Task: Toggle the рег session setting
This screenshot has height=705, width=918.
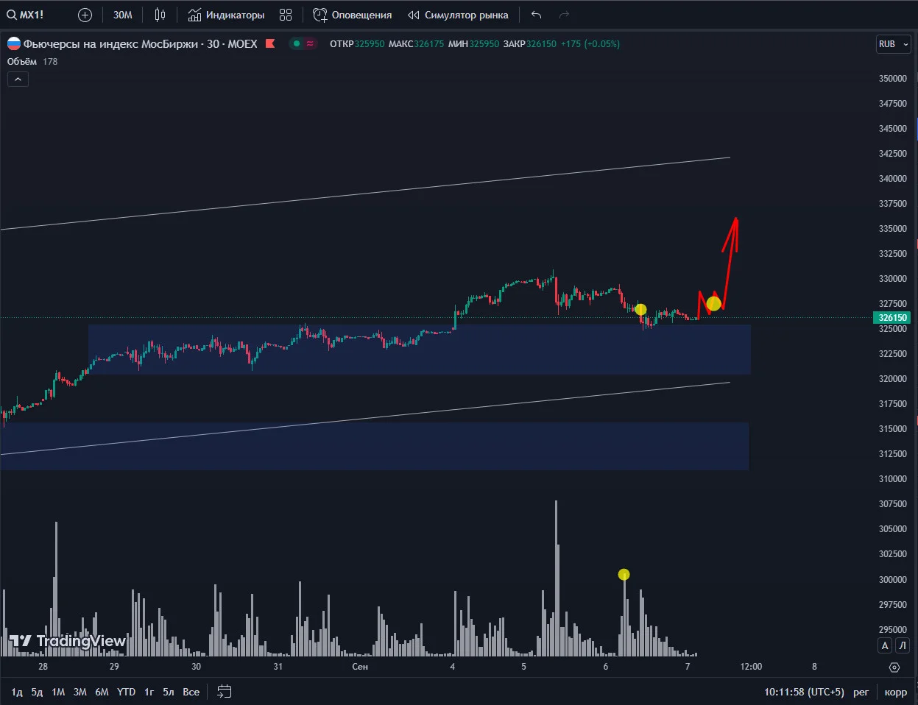Action: [861, 692]
